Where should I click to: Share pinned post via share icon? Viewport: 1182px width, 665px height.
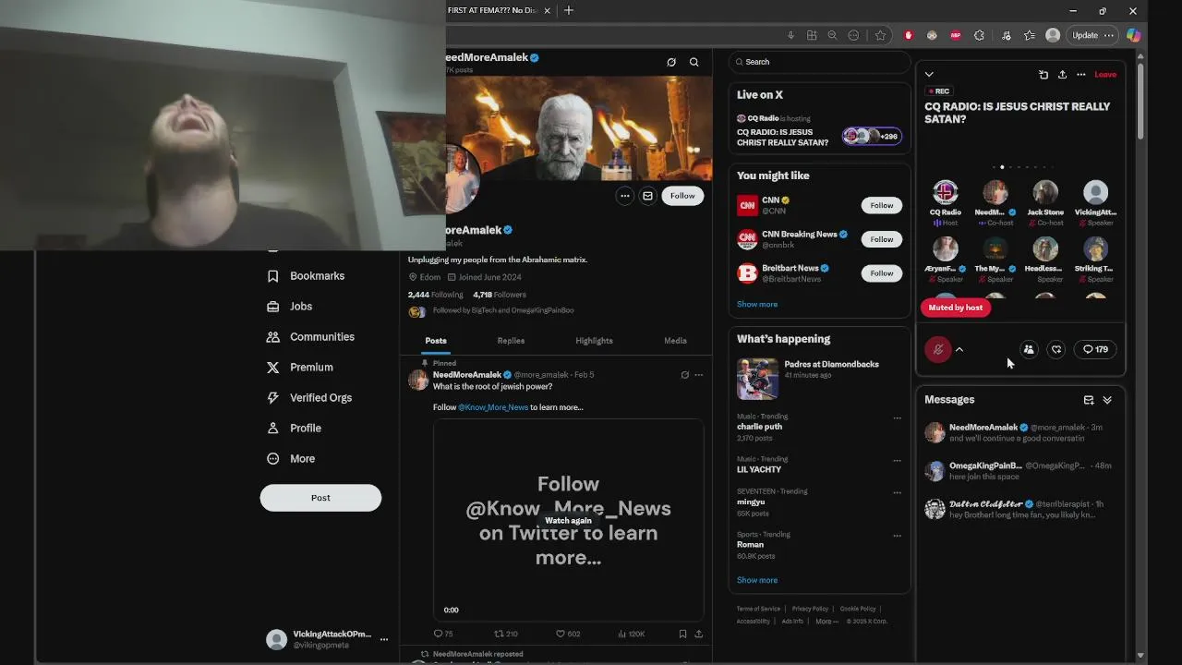(x=698, y=634)
